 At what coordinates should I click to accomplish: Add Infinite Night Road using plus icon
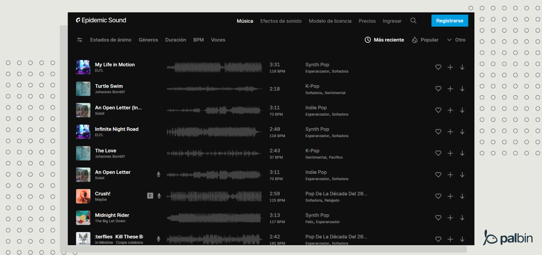click(x=450, y=132)
